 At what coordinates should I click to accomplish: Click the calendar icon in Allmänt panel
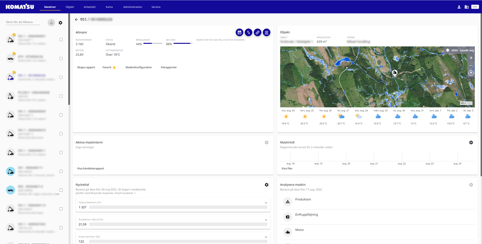pyautogui.click(x=239, y=32)
